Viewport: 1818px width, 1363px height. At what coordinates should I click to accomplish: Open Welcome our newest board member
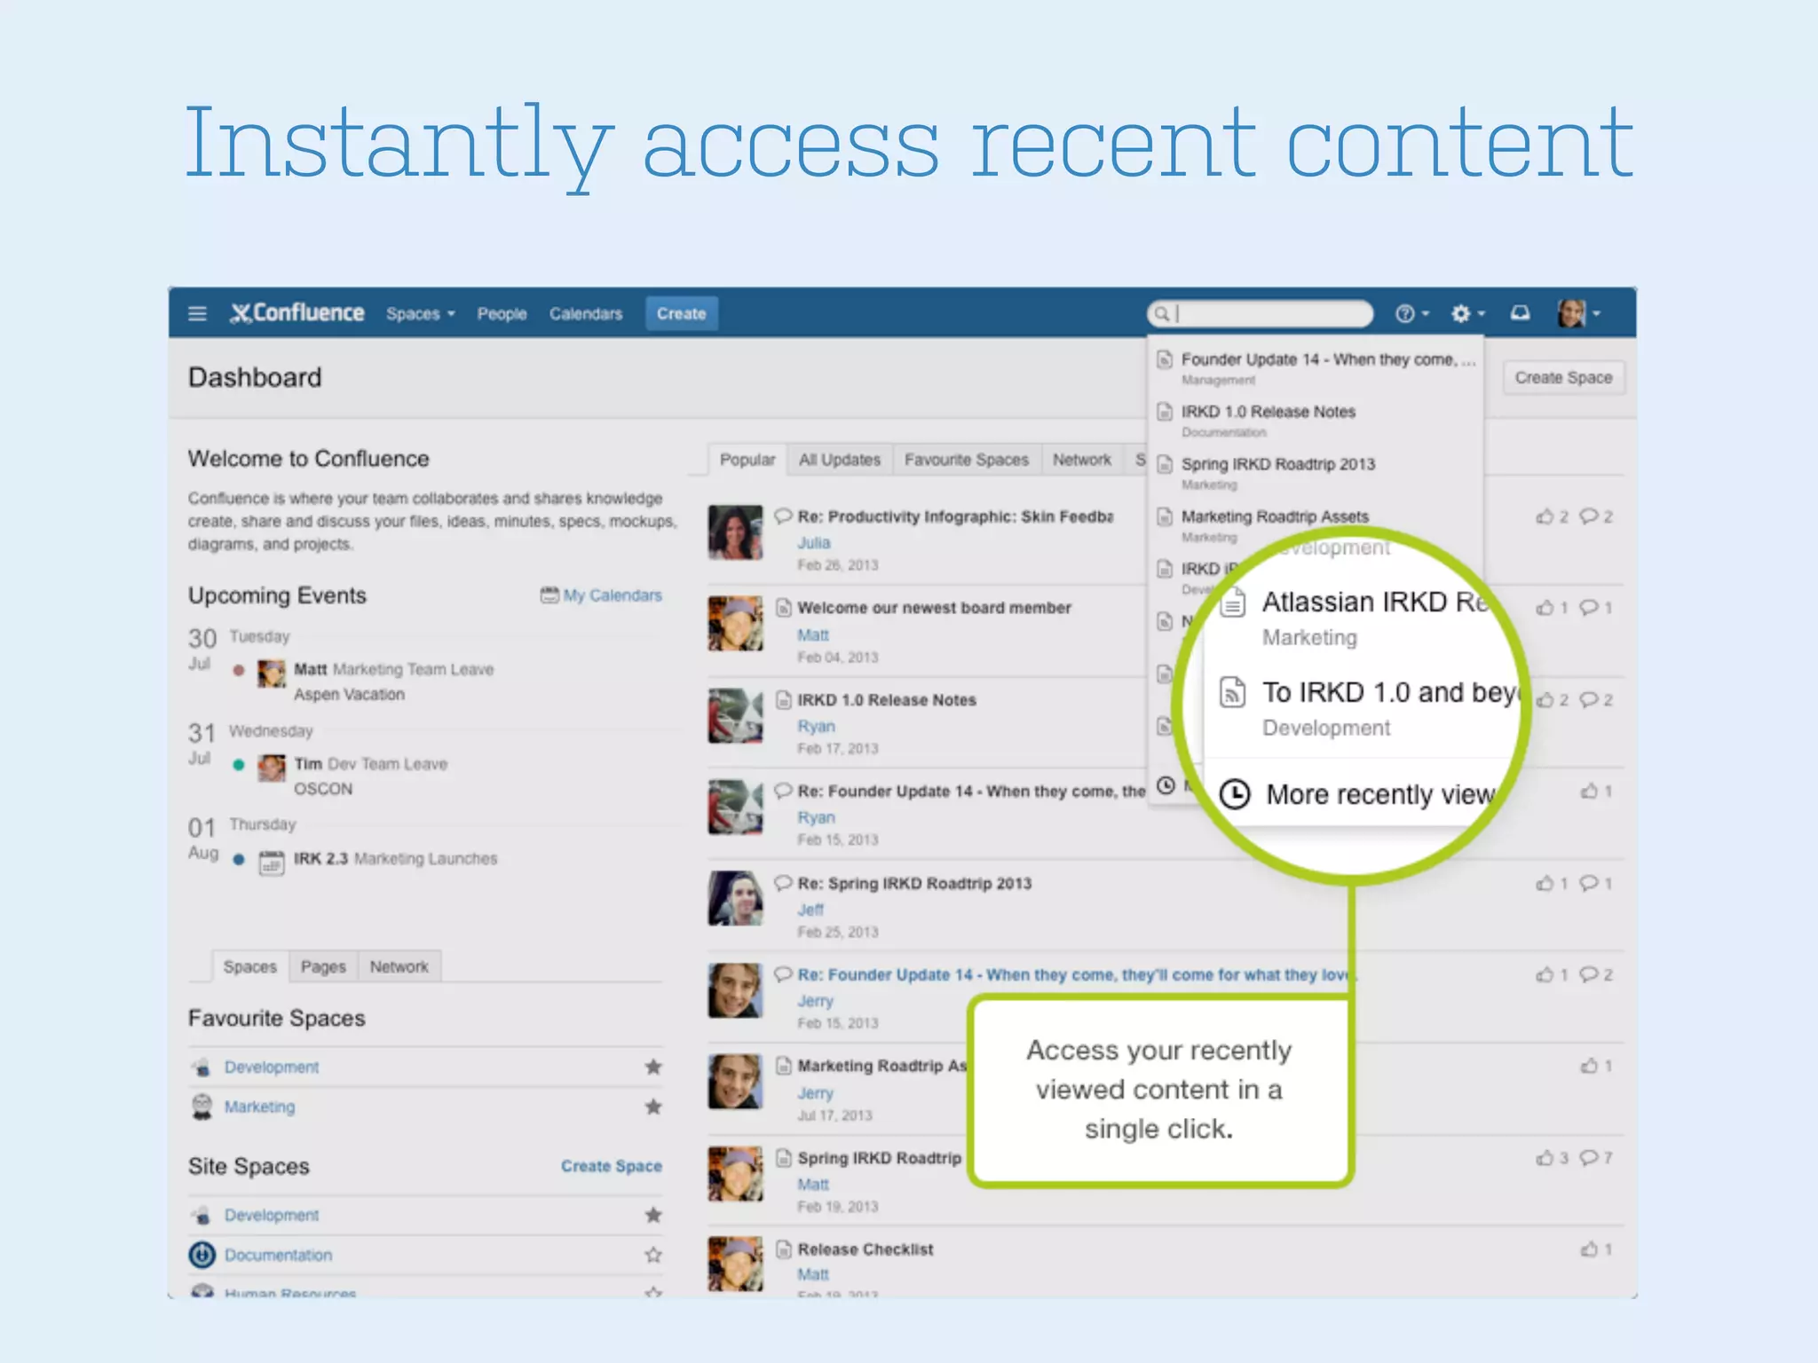pos(934,608)
